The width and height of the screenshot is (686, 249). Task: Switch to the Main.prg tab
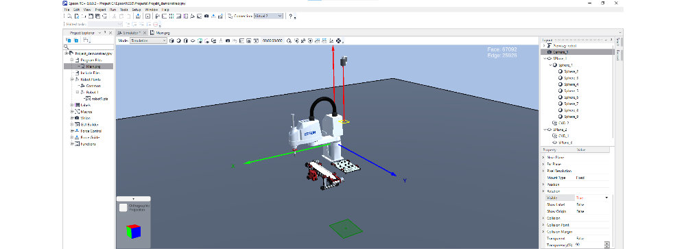click(160, 33)
